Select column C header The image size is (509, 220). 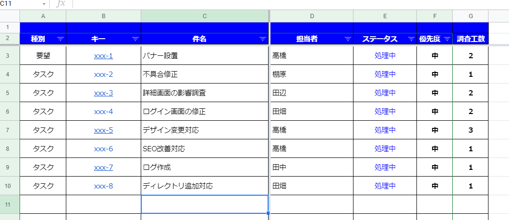(205, 16)
